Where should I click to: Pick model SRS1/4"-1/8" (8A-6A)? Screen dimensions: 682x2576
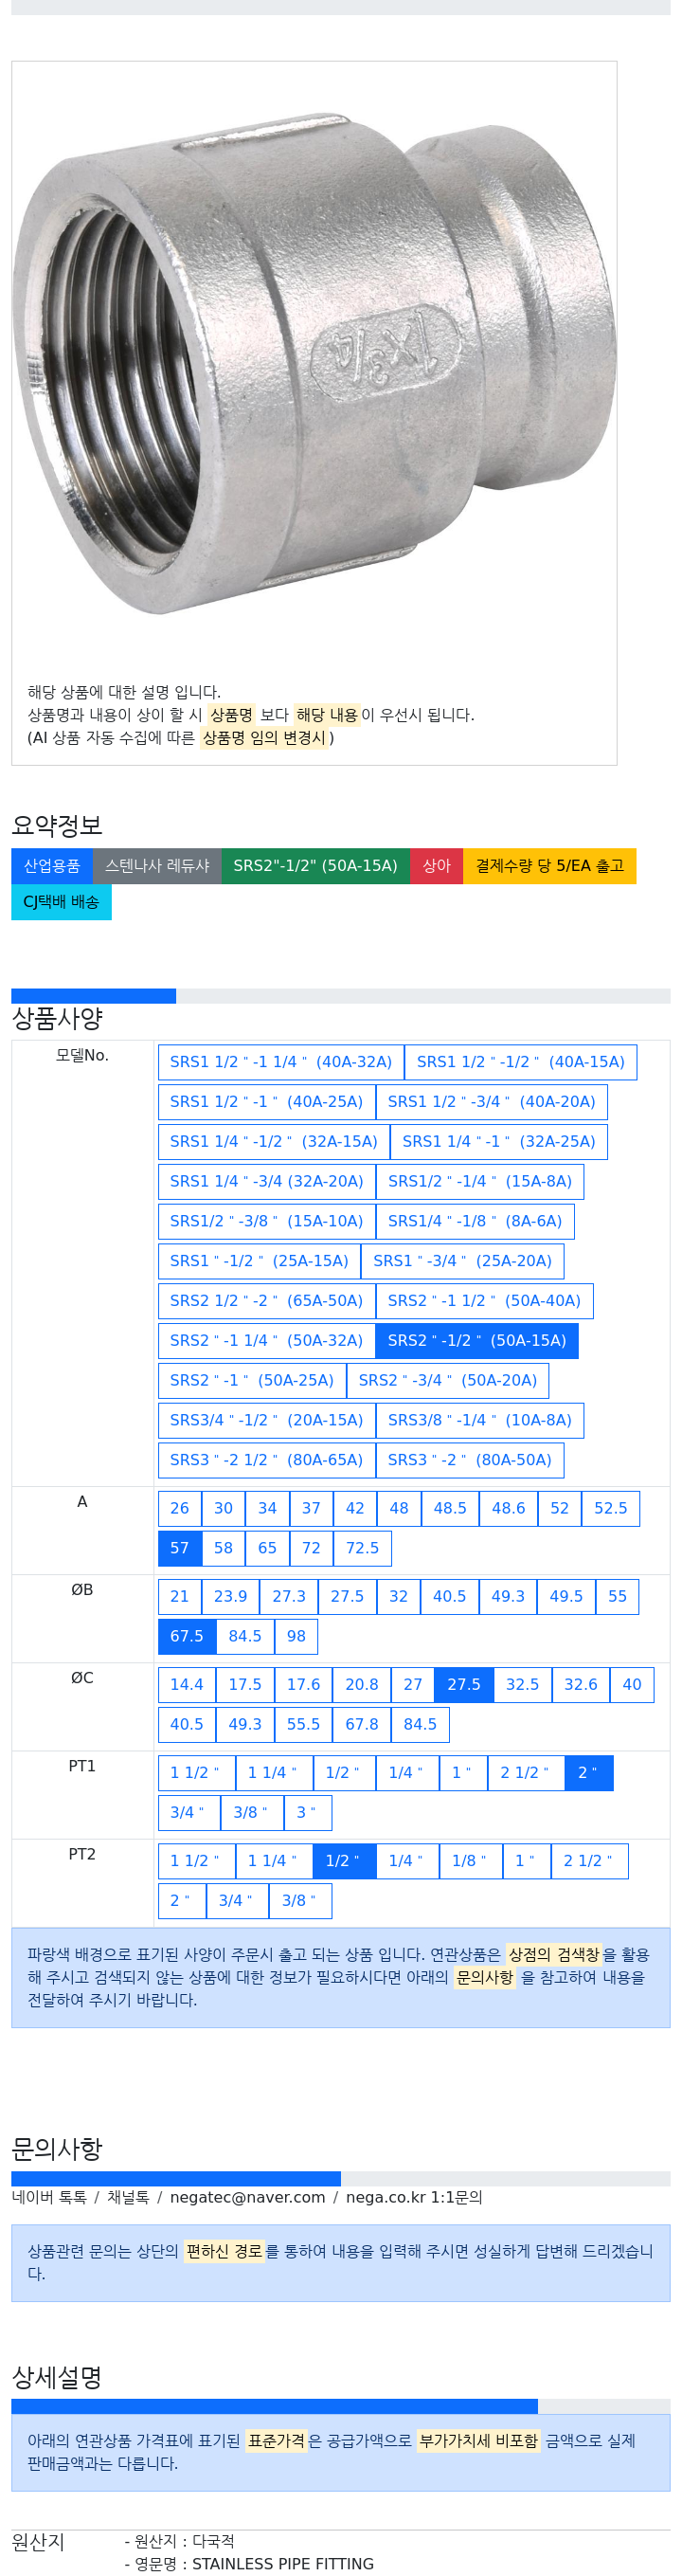tap(474, 1221)
